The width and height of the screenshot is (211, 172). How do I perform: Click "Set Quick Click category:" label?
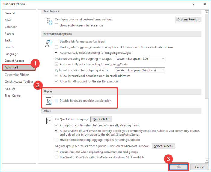[x=71, y=119]
